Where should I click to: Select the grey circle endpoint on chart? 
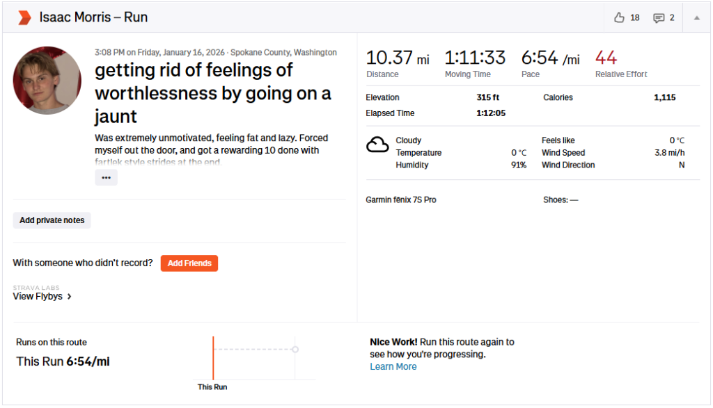coord(295,349)
